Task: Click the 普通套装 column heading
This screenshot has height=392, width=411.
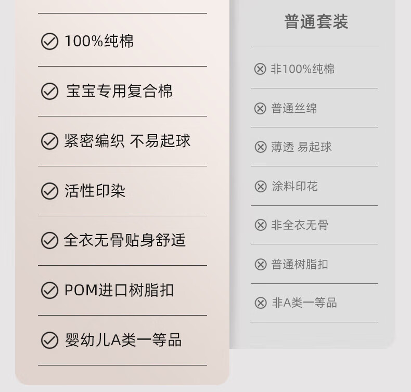Action: [x=316, y=22]
